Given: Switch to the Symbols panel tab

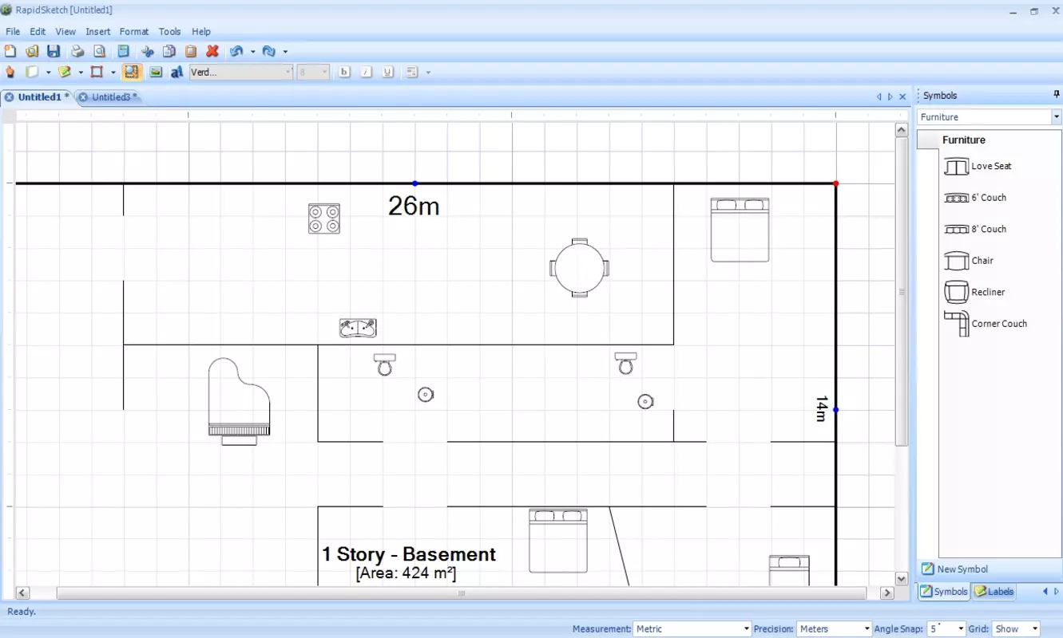Looking at the screenshot, I should pos(943,592).
